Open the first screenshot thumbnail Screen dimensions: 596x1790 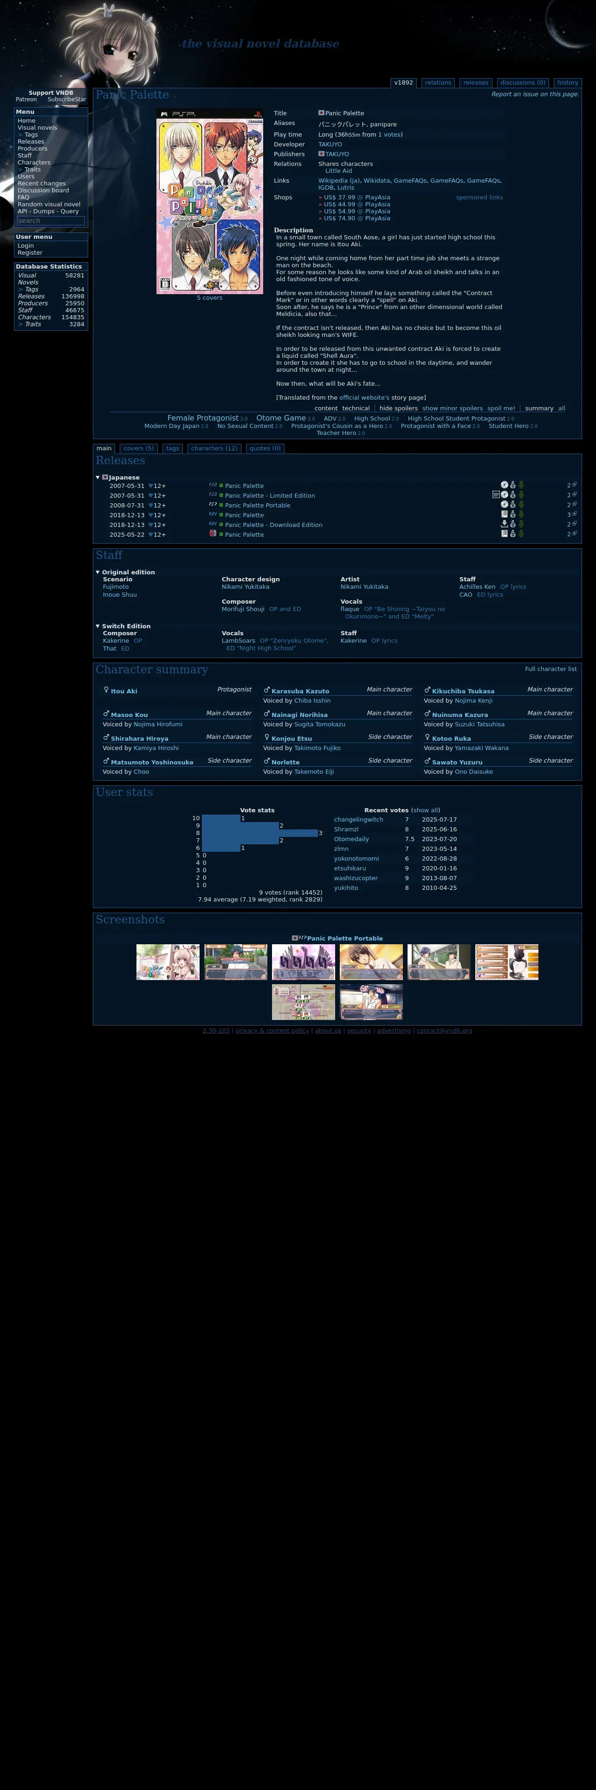tap(168, 962)
